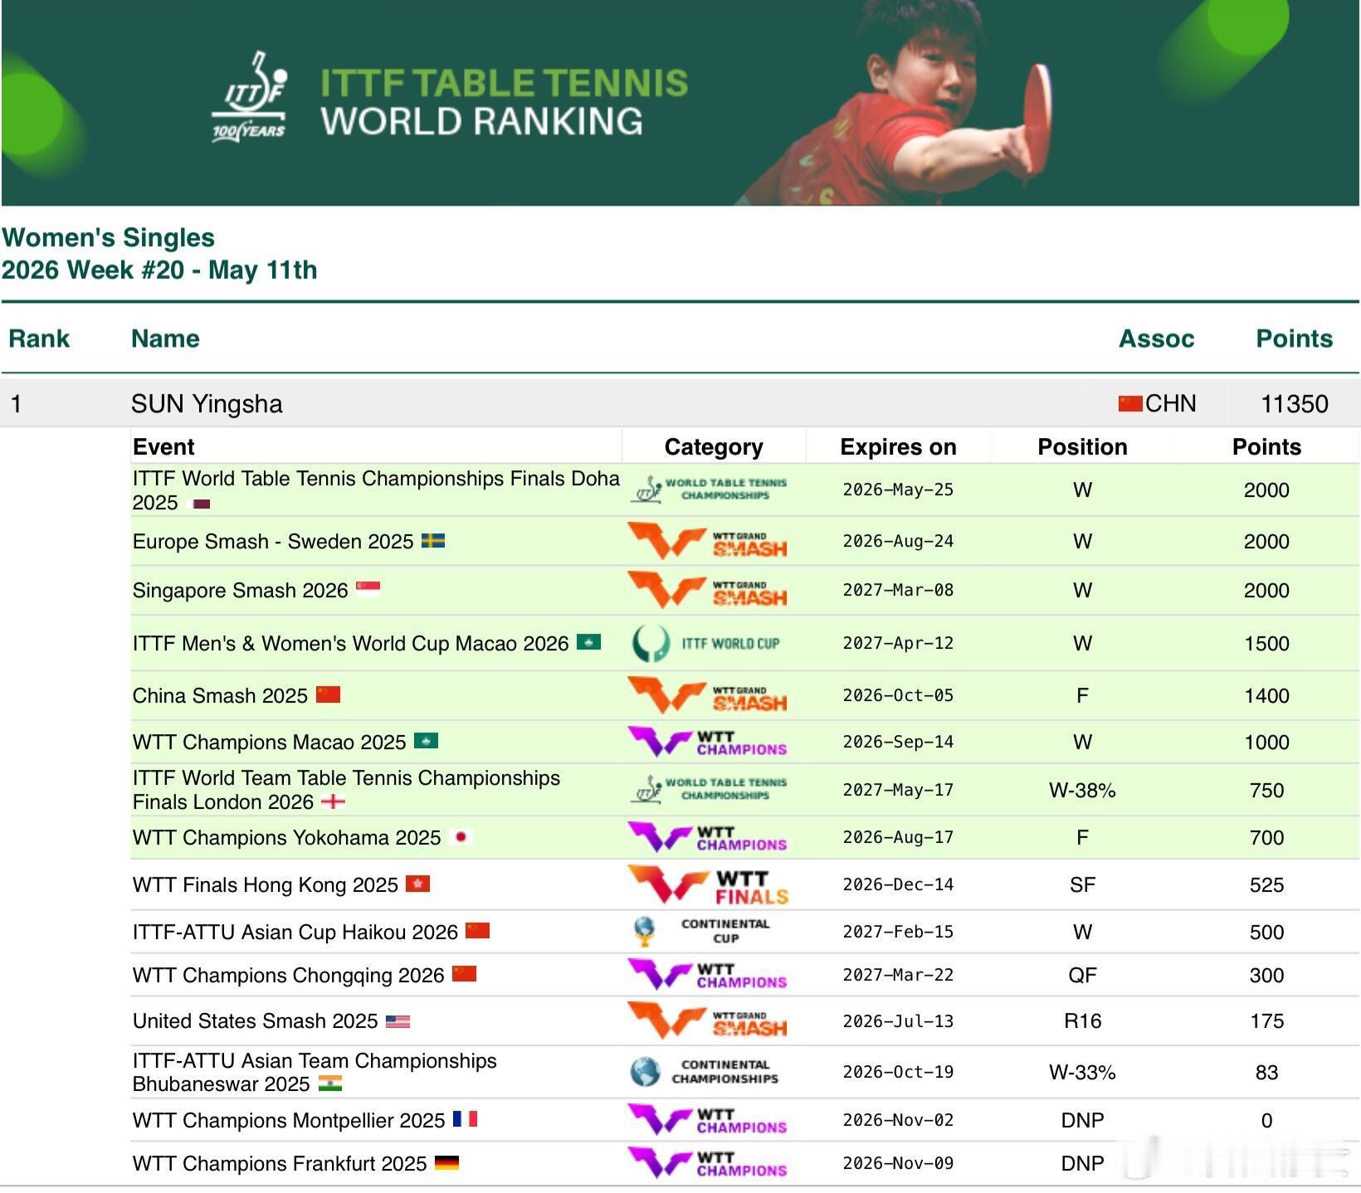Click the WTT Champions logo in Chongqing row

pos(707,975)
